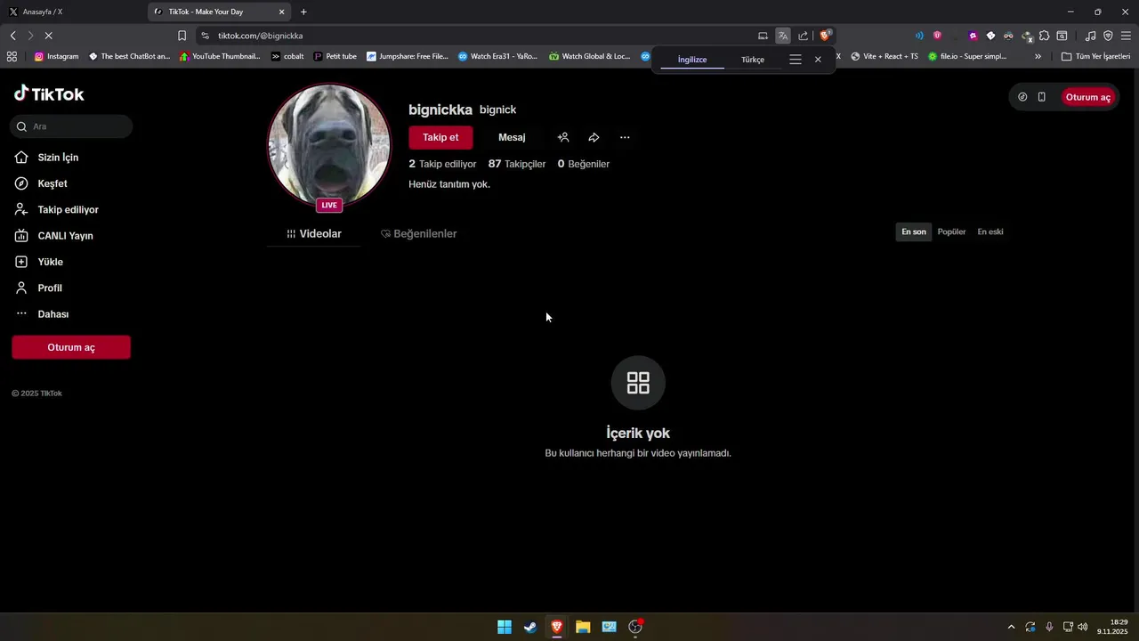Image resolution: width=1139 pixels, height=641 pixels.
Task: Click 87 Takipçiler count
Action: click(517, 164)
